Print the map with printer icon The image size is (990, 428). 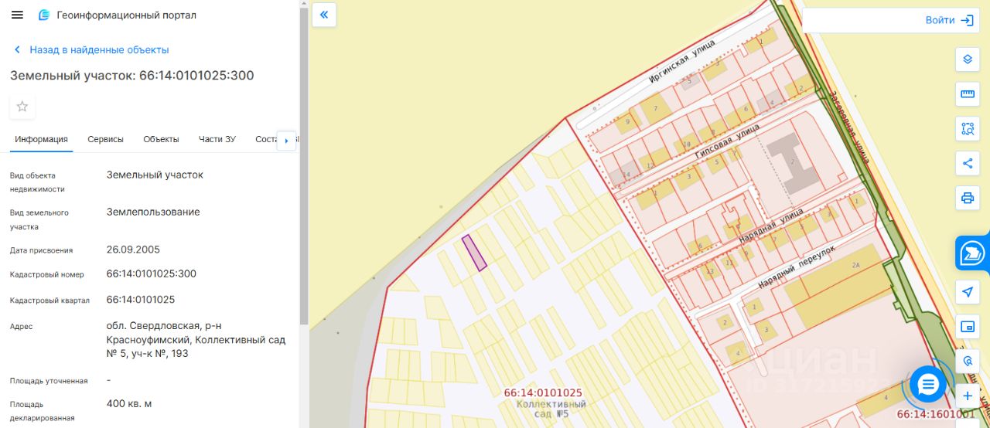click(967, 197)
